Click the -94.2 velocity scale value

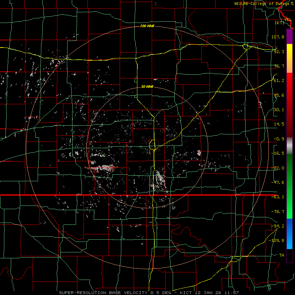tap(278, 226)
